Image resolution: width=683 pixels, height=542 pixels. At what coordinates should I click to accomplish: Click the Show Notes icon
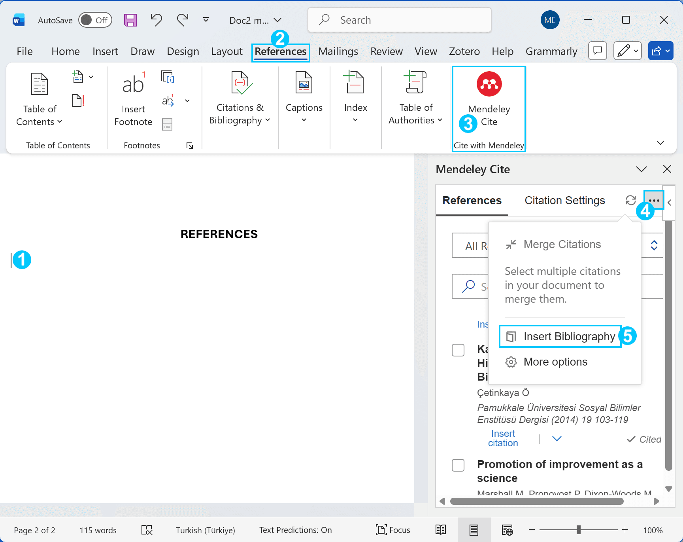click(167, 124)
